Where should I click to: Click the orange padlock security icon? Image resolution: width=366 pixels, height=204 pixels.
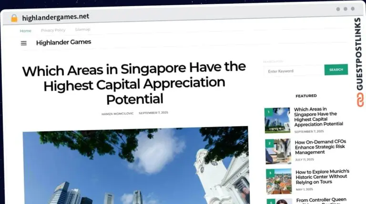point(14,18)
